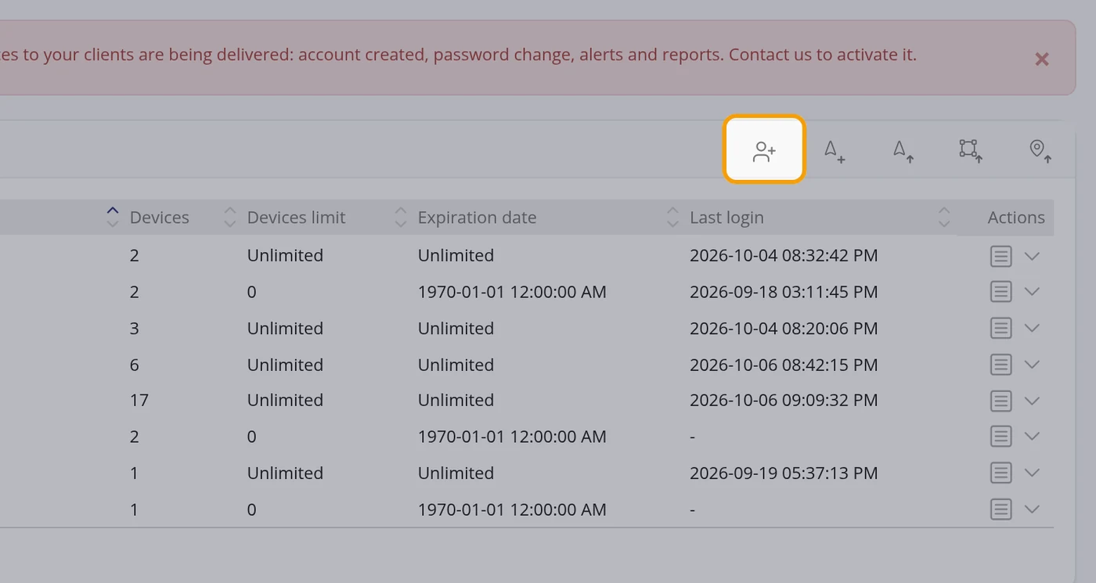Sort table by the Last login header
The width and height of the screenshot is (1096, 583).
pos(726,218)
